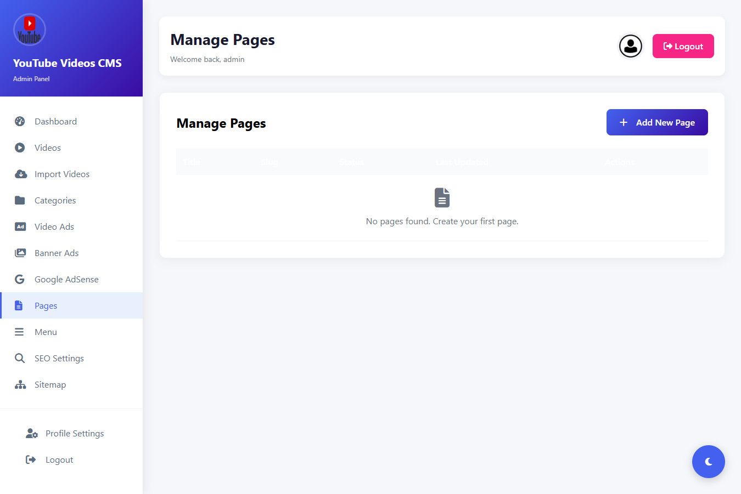Click the Banner Ads images icon
The image size is (741, 494).
pos(20,253)
